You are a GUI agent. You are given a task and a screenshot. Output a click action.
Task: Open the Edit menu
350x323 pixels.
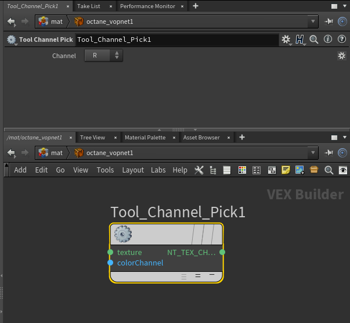tap(41, 170)
